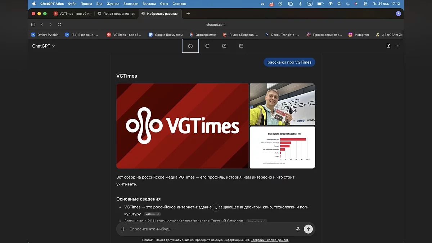Image resolution: width=432 pixels, height=243 pixels.
Task: Open the Instagram bookmark
Action: coord(359,35)
